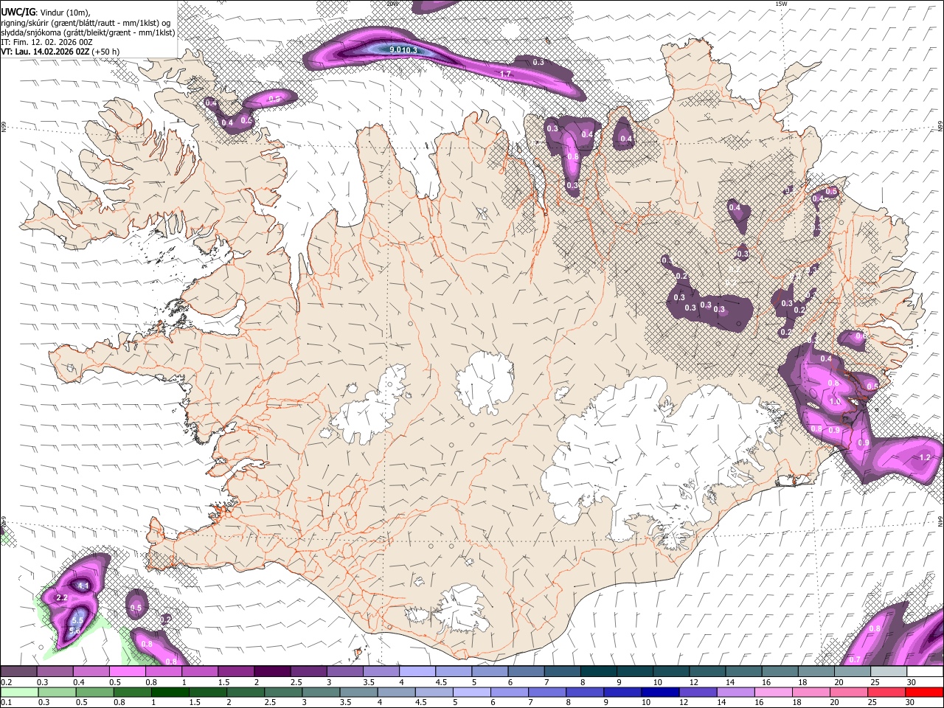This screenshot has height=708, width=944.
Task: Pick the light blue top swatch starting at 4
Action: click(x=417, y=672)
